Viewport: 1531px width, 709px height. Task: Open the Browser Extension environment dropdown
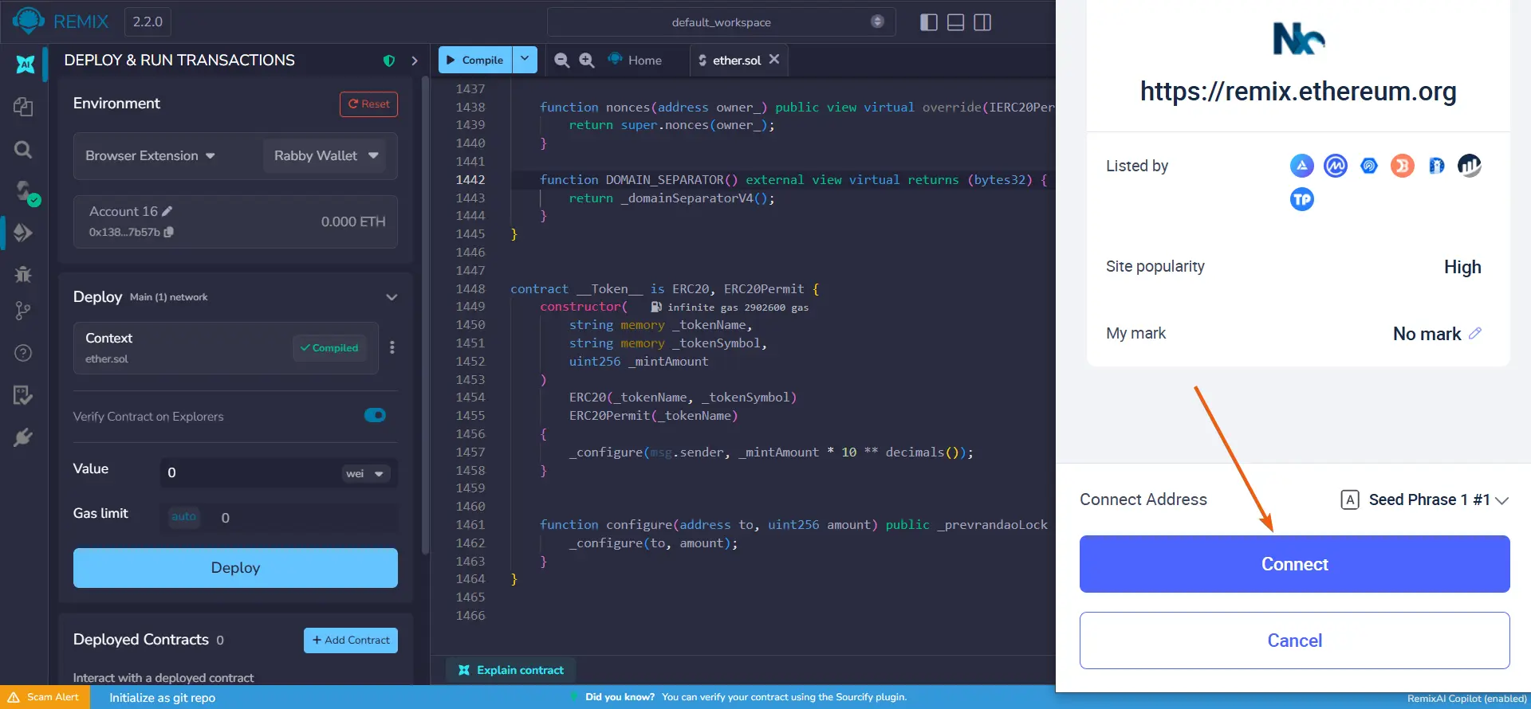151,156
